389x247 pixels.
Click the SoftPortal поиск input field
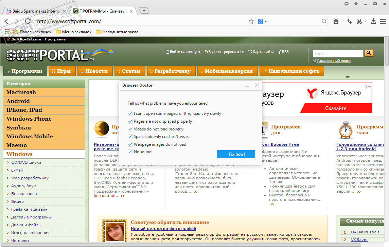(338, 54)
